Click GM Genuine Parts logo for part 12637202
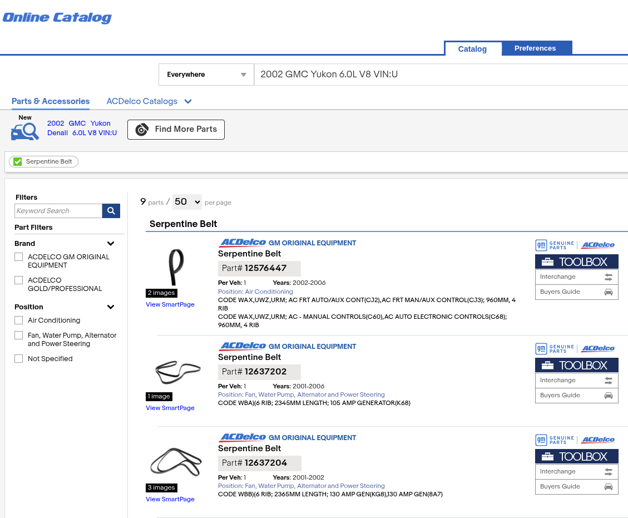Viewport: 628px width, 518px height. pyautogui.click(x=555, y=348)
